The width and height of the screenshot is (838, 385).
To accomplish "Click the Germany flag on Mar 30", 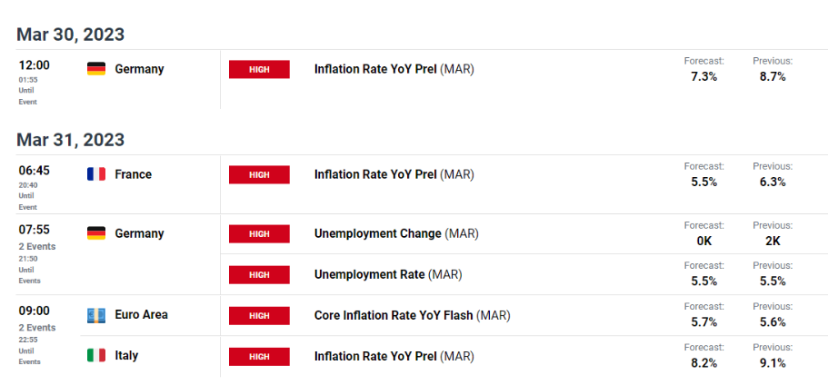I will [x=95, y=69].
